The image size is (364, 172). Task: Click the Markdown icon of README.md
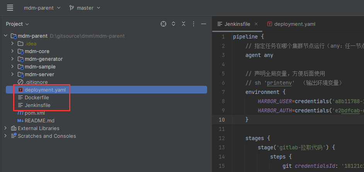pyautogui.click(x=20, y=121)
